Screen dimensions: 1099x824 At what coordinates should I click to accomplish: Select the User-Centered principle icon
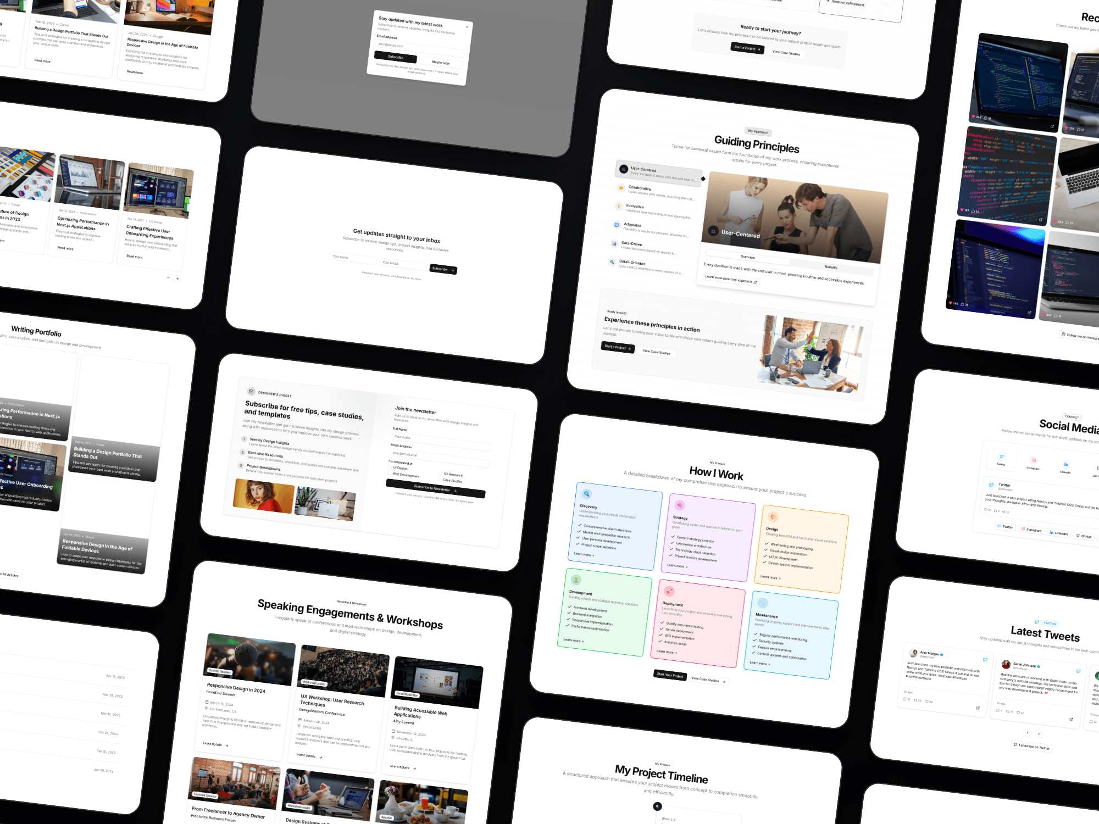624,169
